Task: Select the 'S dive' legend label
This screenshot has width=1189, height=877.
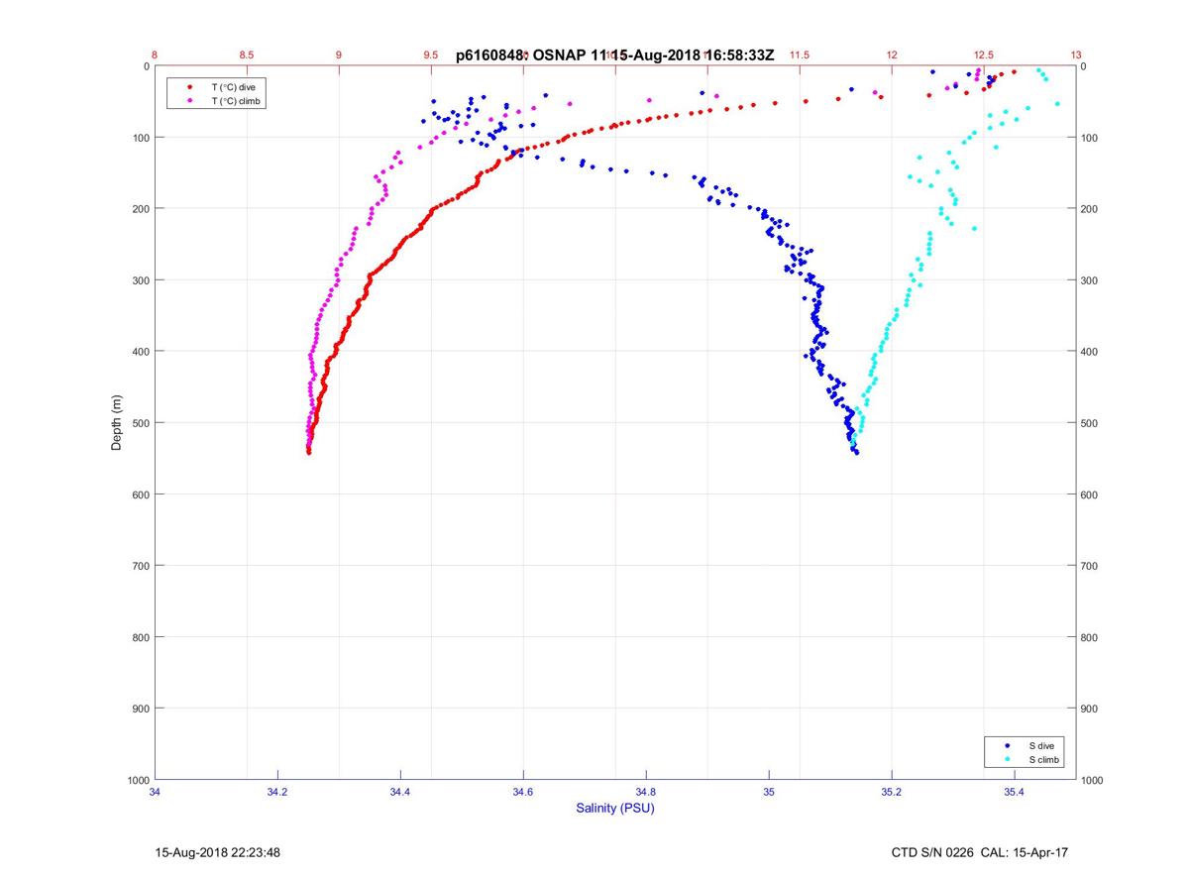Action: [x=1041, y=745]
